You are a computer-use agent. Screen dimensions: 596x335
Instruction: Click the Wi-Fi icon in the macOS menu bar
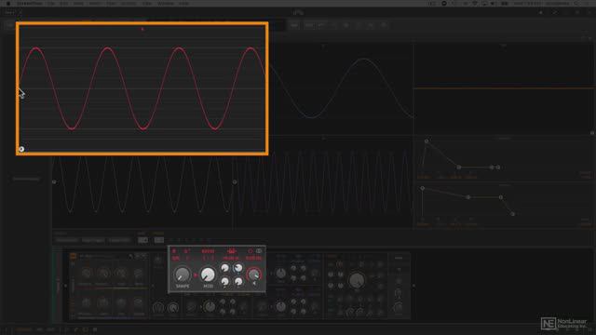click(x=475, y=4)
